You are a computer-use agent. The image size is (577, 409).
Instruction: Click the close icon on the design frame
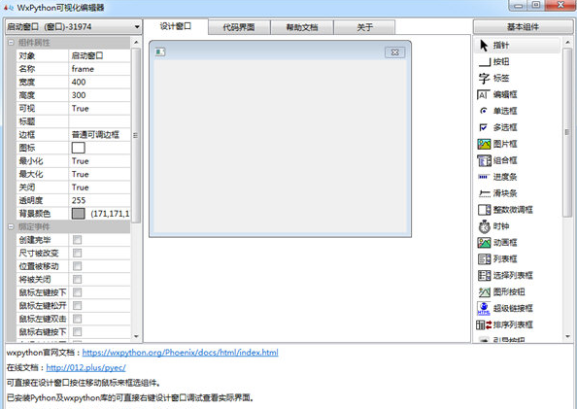coord(394,52)
